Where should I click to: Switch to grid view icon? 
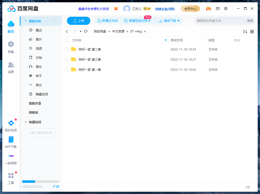pos(252,31)
